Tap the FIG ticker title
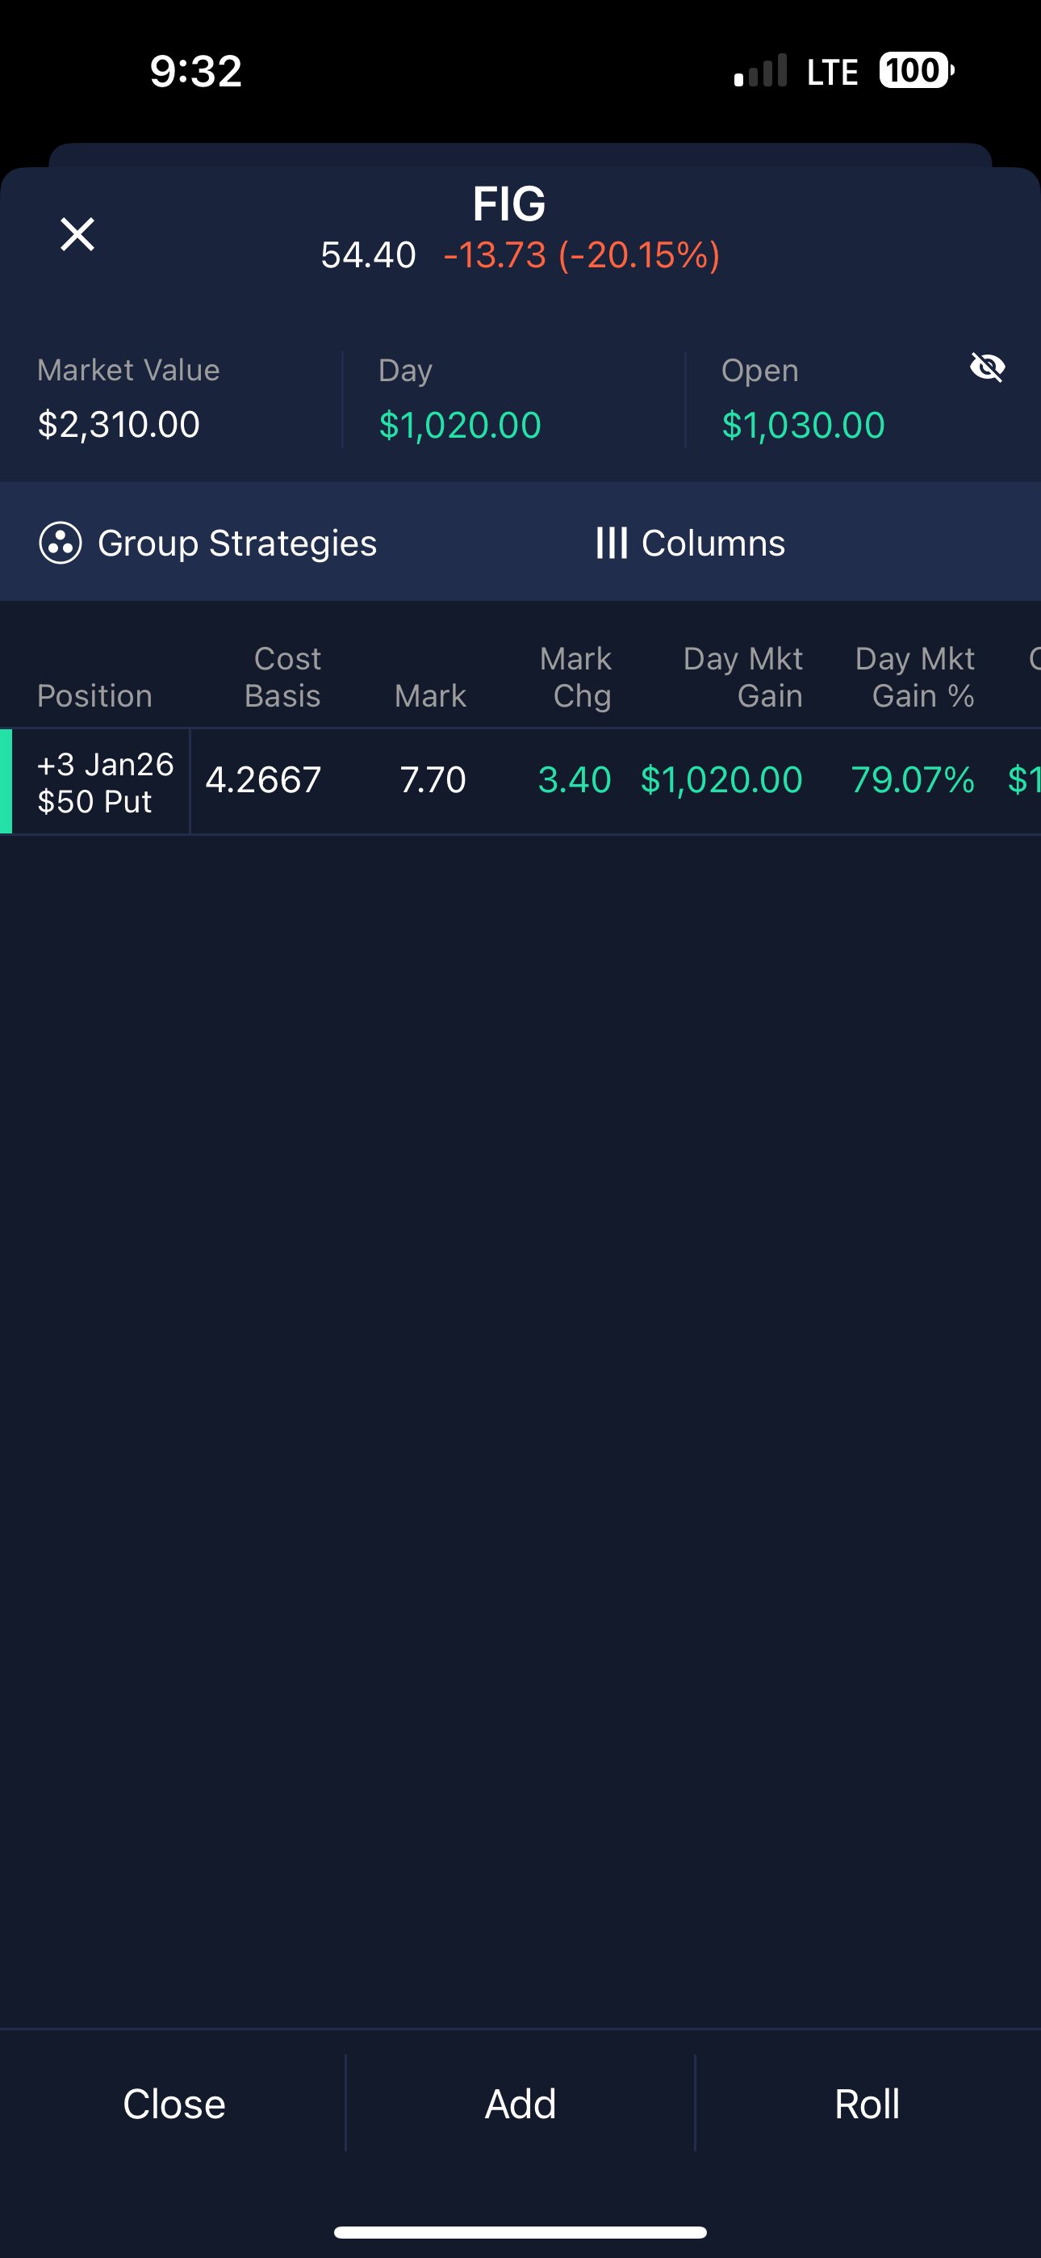Image resolution: width=1041 pixels, height=2258 pixels. click(509, 204)
